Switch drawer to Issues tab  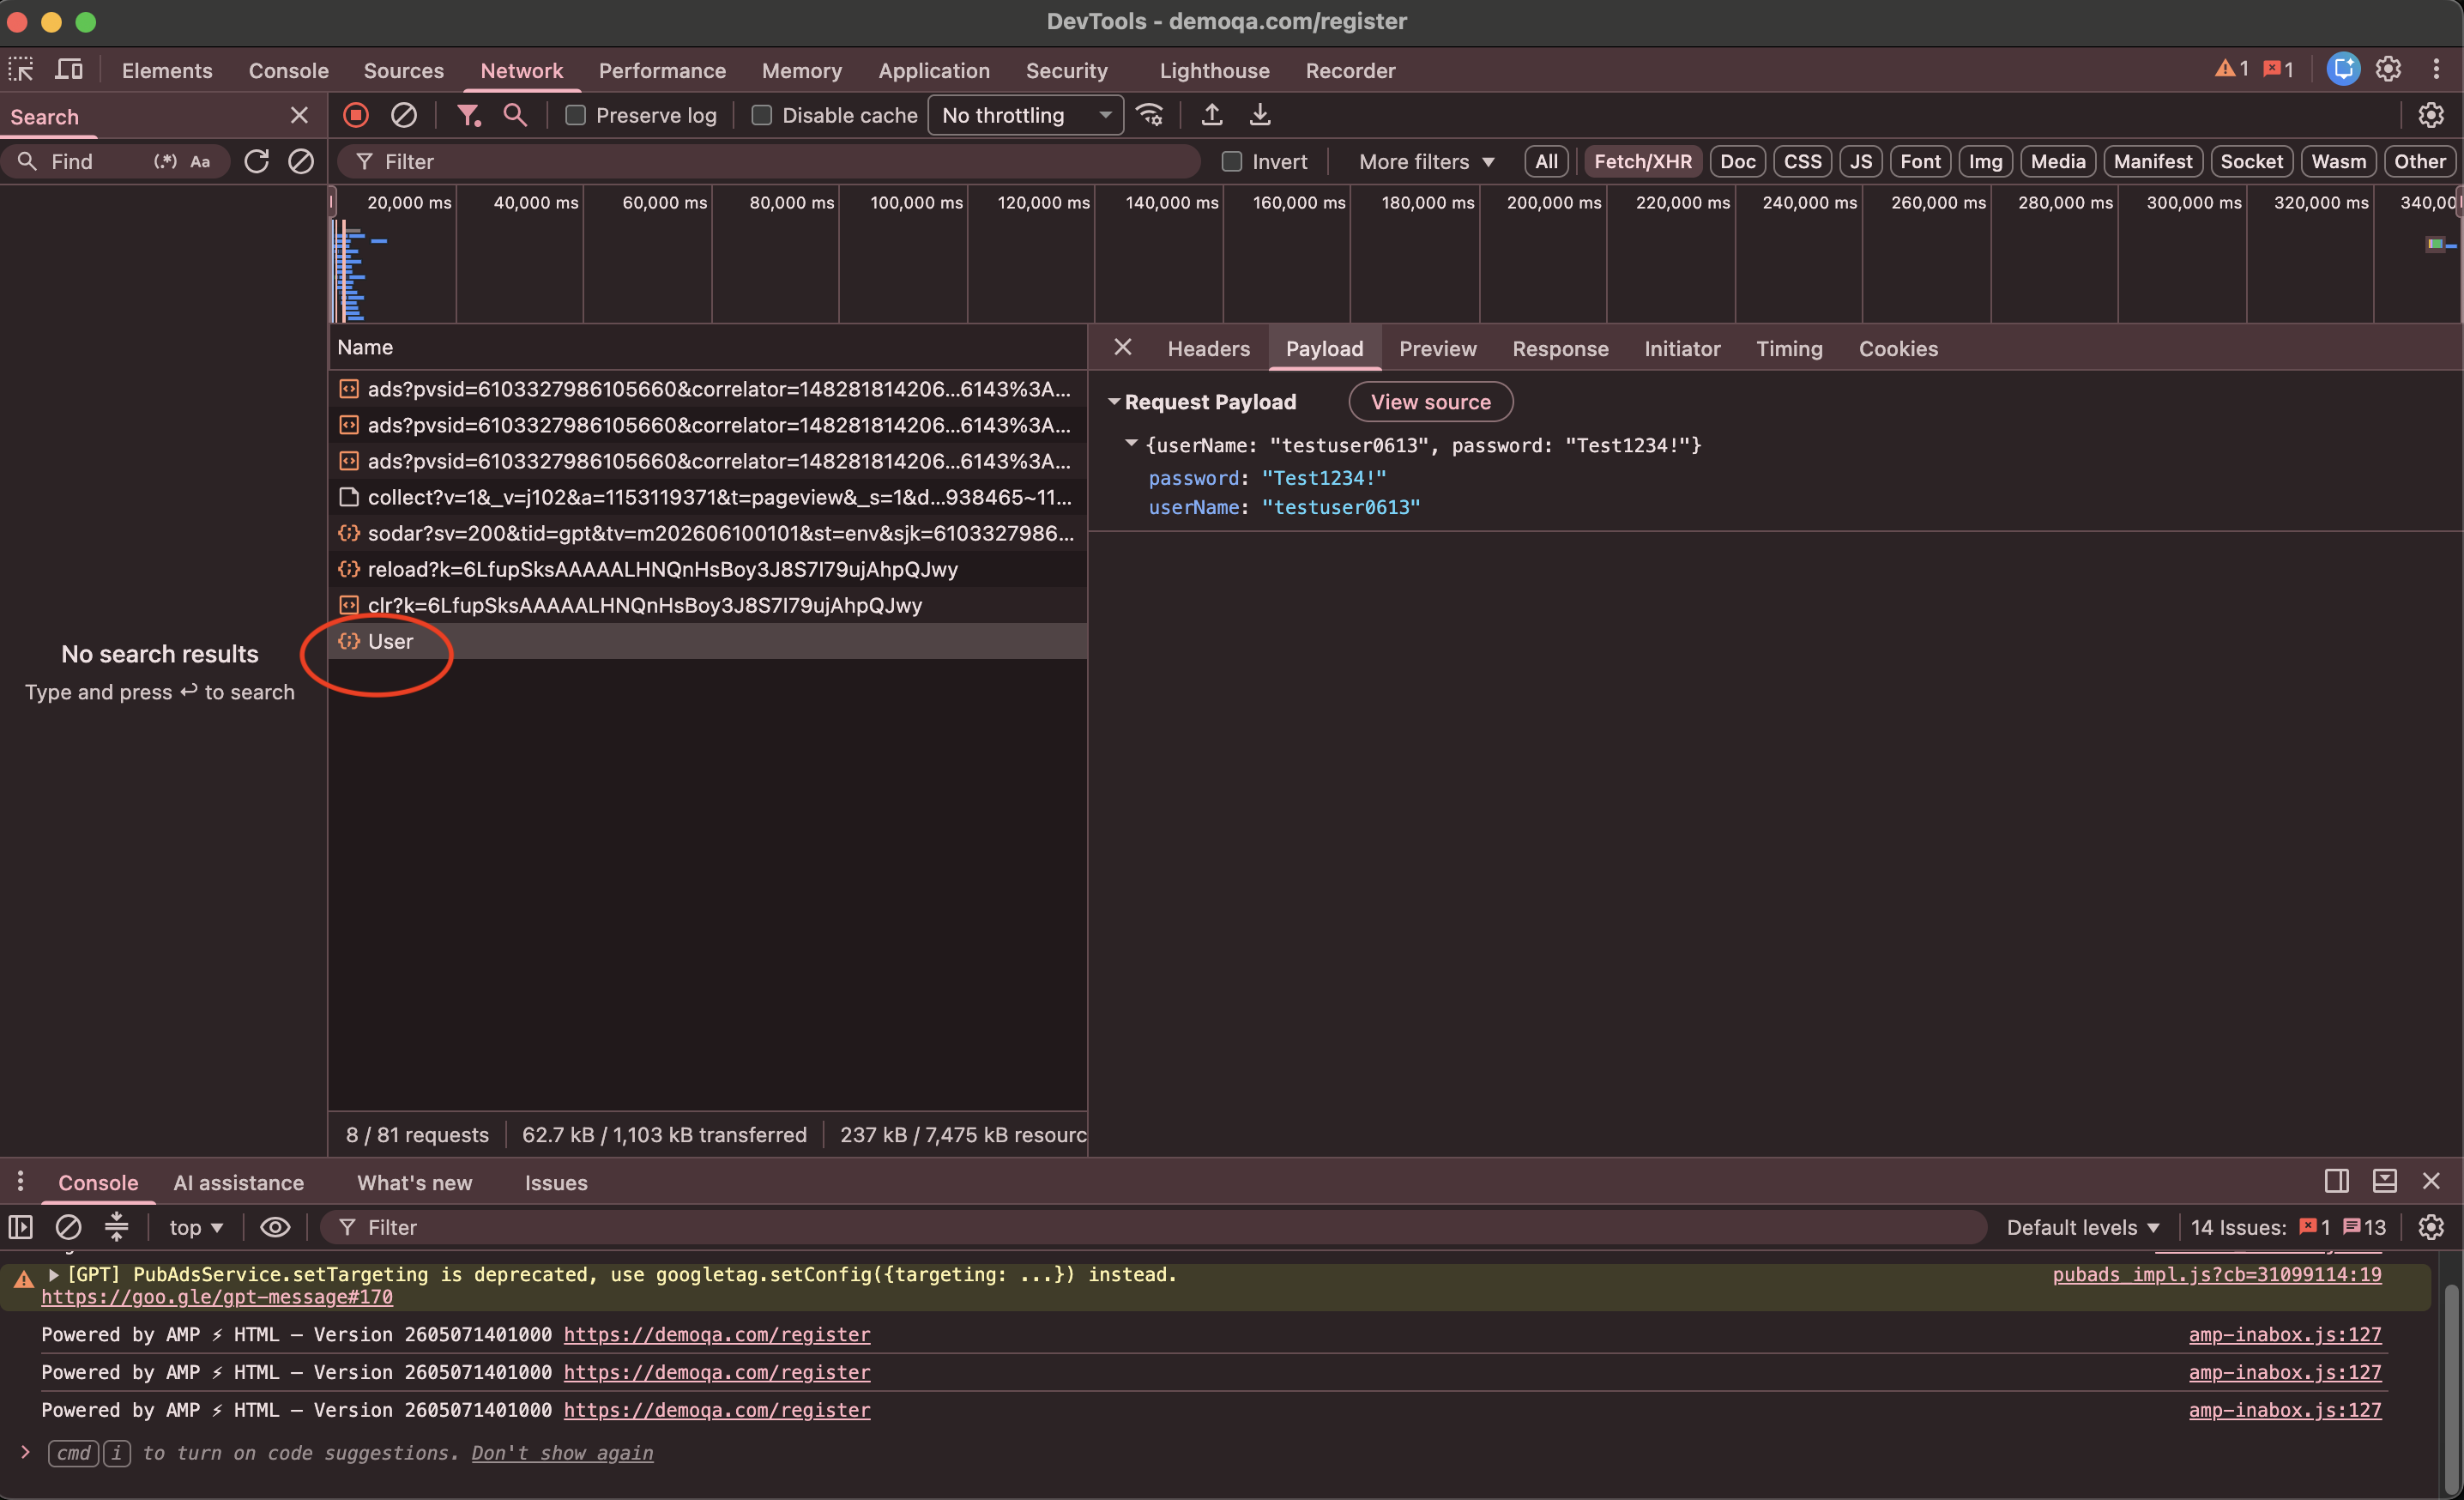(556, 1182)
